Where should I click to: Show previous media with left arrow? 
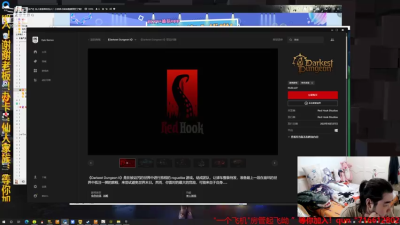point(91,163)
